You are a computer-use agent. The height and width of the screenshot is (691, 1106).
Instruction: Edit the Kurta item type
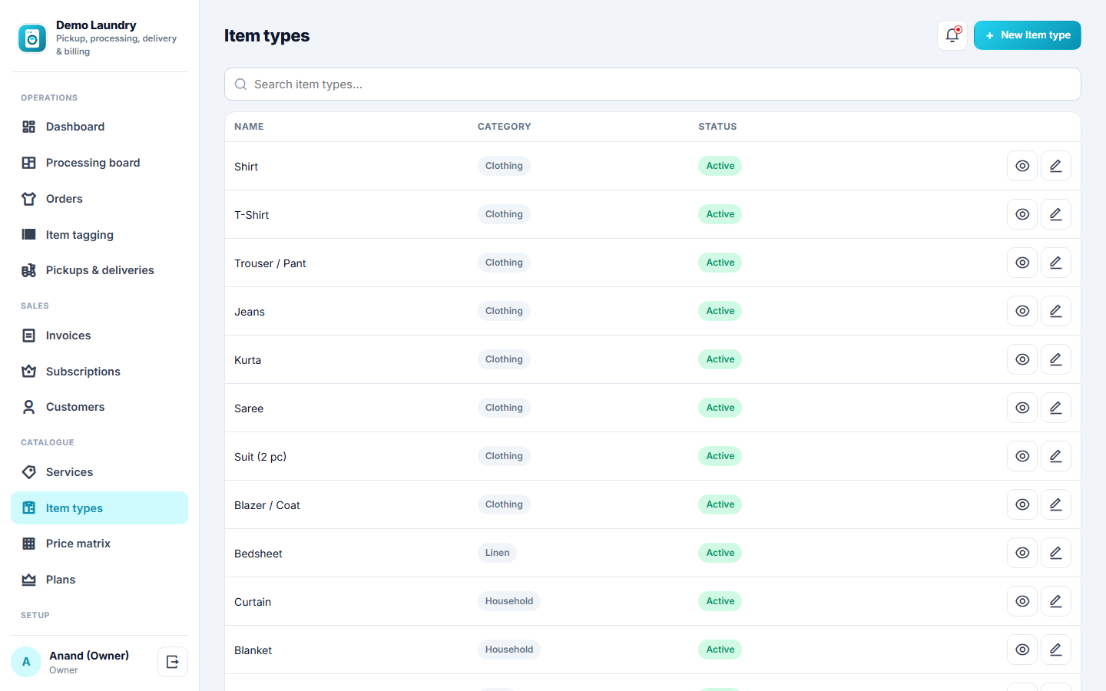[1056, 359]
